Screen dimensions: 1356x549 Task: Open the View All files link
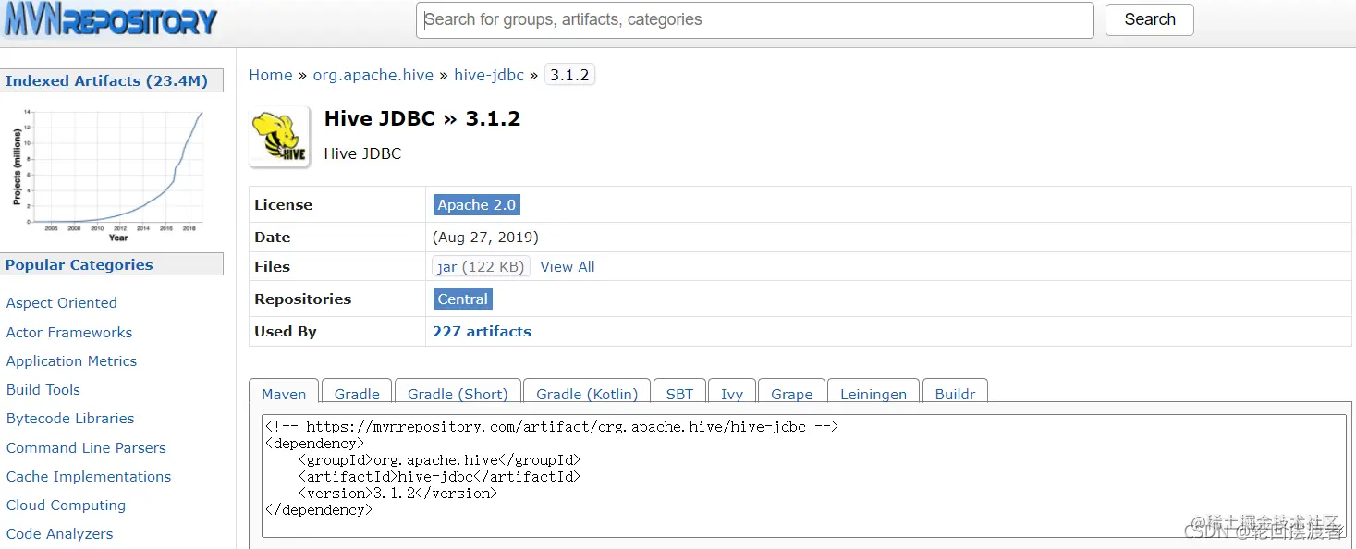[x=568, y=266]
